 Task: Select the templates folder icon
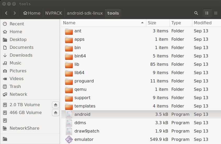[x=69, y=106]
